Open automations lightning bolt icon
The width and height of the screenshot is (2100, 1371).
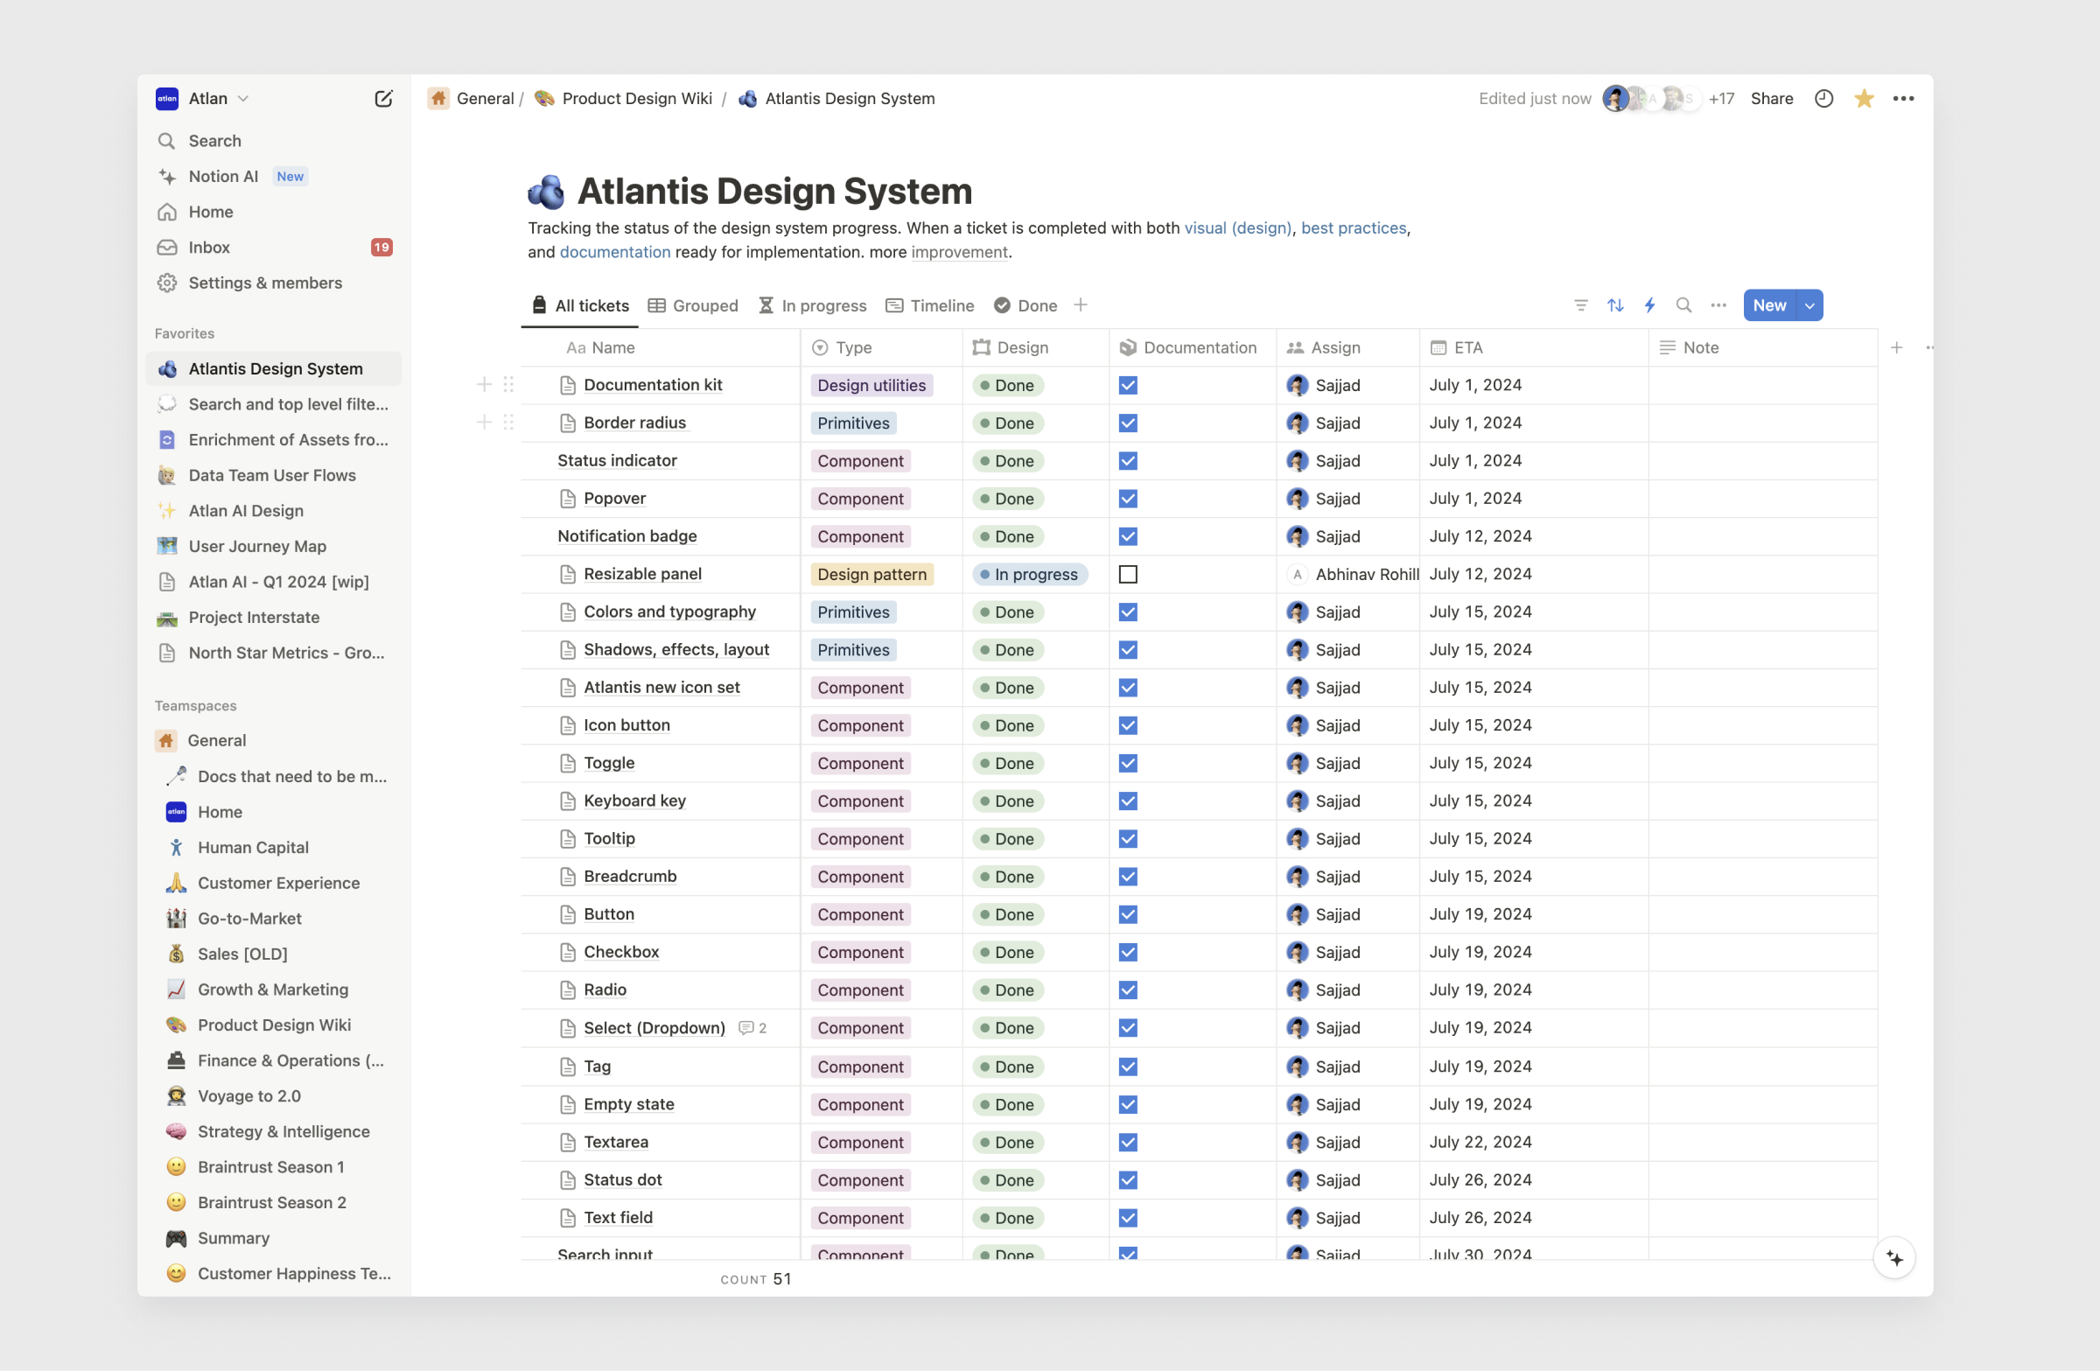coord(1649,305)
